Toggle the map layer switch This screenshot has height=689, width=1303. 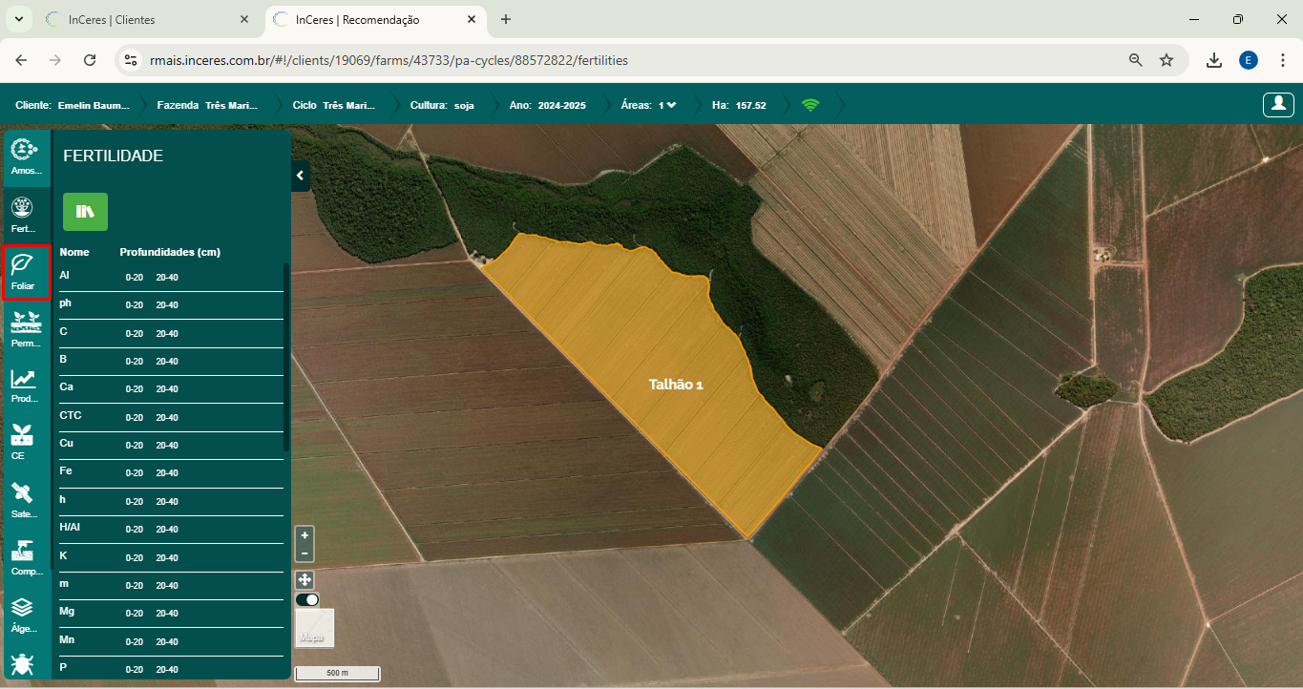pyautogui.click(x=307, y=599)
